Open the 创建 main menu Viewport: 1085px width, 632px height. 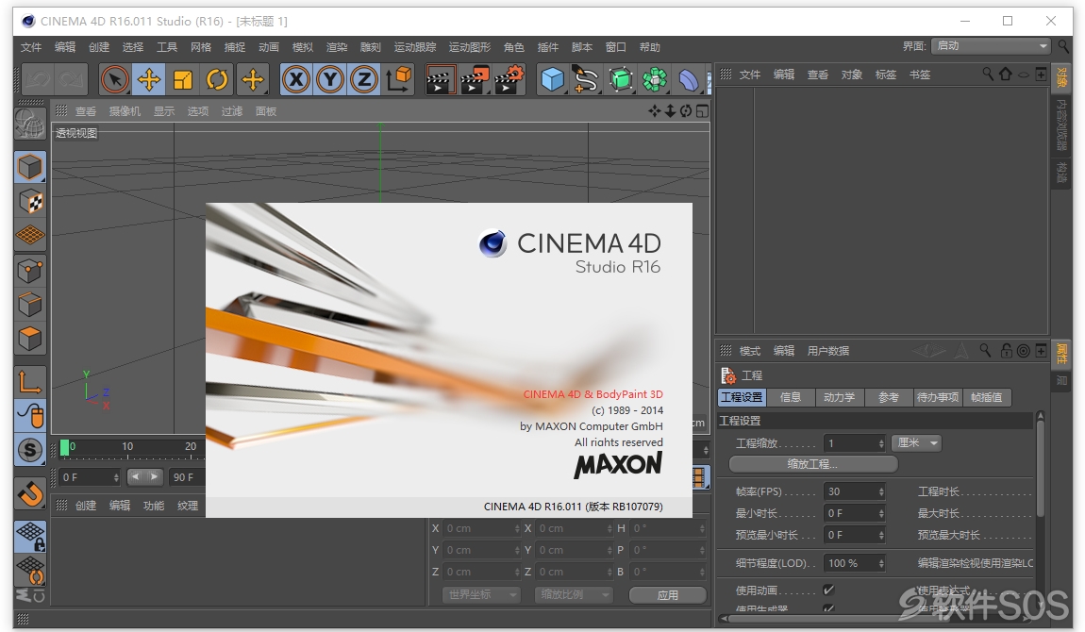[99, 47]
